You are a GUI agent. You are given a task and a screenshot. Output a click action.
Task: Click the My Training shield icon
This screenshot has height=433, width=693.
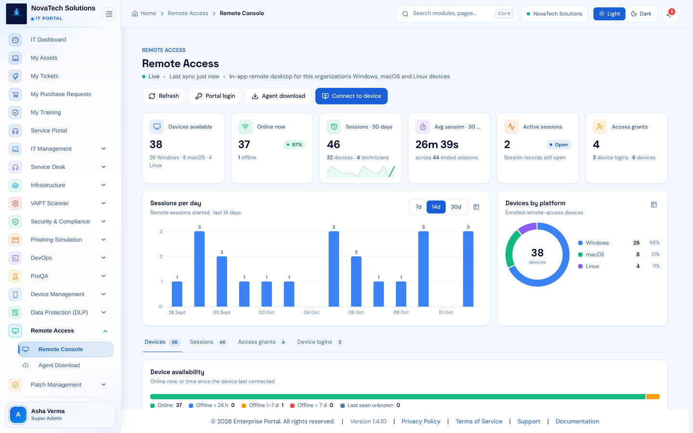[x=15, y=113]
